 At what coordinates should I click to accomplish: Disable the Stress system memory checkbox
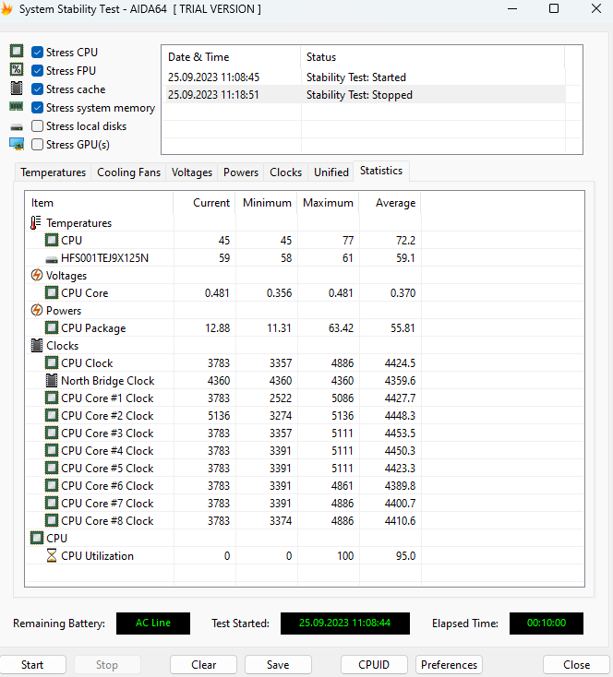[x=38, y=108]
